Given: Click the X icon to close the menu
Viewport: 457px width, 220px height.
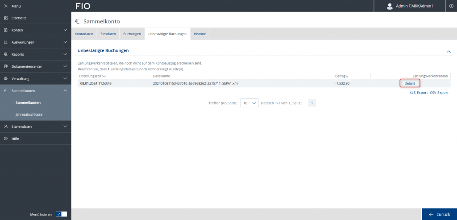Looking at the screenshot, I should tap(5, 6).
